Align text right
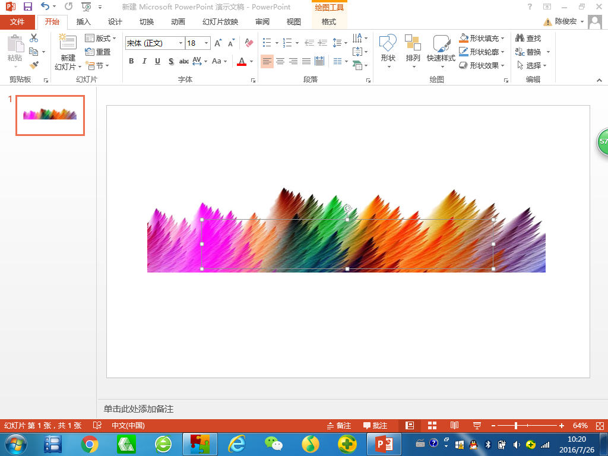This screenshot has width=608, height=456. point(293,61)
